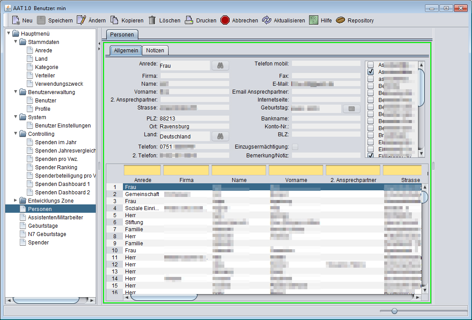
Task: Select the Ändern edit icon
Action: [81, 20]
